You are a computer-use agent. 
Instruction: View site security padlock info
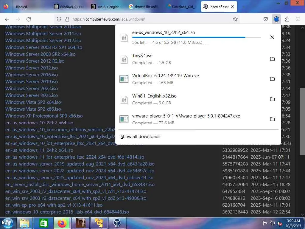[x=67, y=19]
